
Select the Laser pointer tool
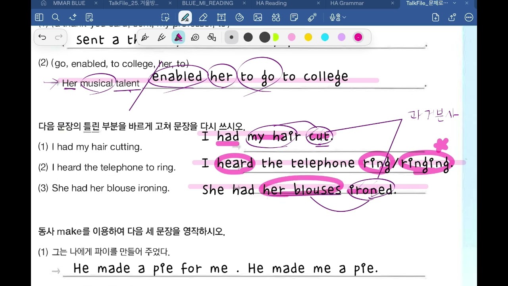click(312, 17)
